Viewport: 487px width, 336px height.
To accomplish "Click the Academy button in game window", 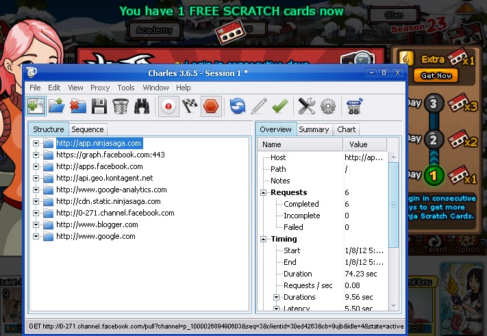I will [x=154, y=30].
